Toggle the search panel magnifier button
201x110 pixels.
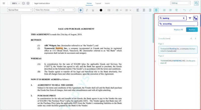pyautogui.click(x=196, y=3)
